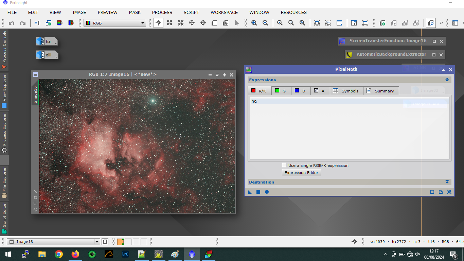The height and width of the screenshot is (261, 464).
Task: Select the R/K expression tab
Action: coord(260,91)
